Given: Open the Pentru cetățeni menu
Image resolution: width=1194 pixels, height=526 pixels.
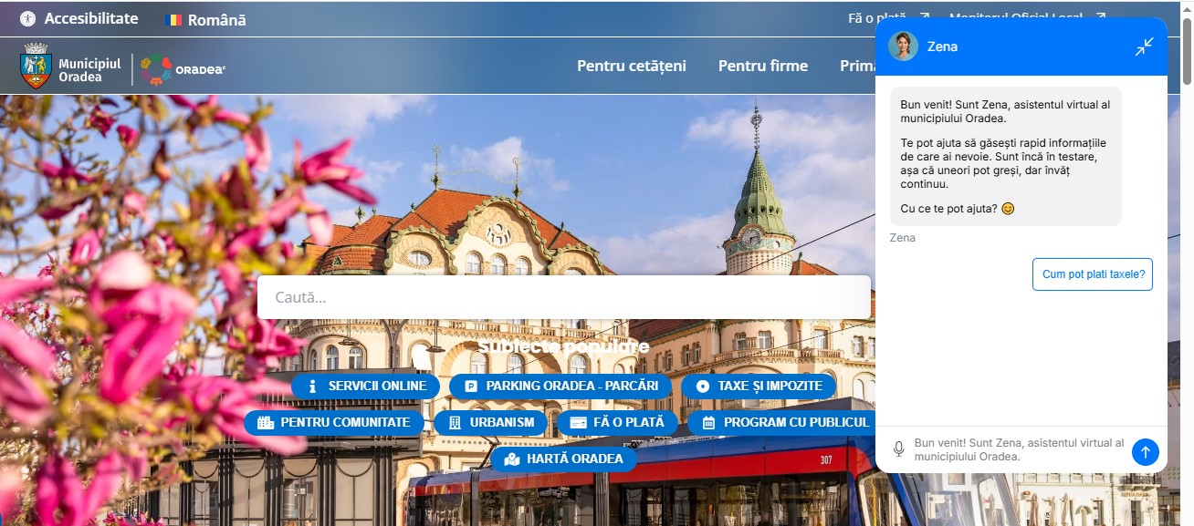Looking at the screenshot, I should click(631, 66).
